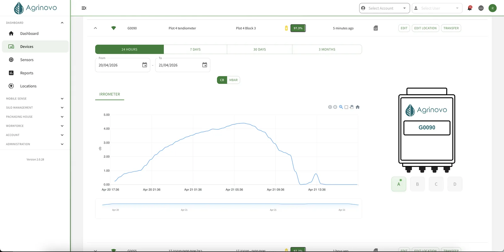Select the 30 DAYS range tab
Viewport: 504px width, 252px height.
tap(260, 49)
